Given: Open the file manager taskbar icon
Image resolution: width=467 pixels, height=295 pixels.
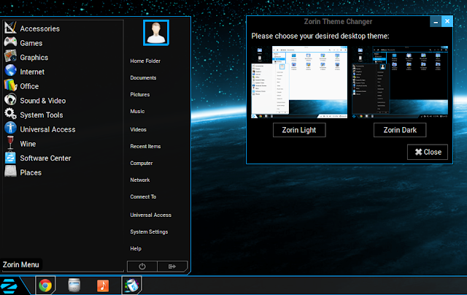Looking at the screenshot, I should 74,286.
